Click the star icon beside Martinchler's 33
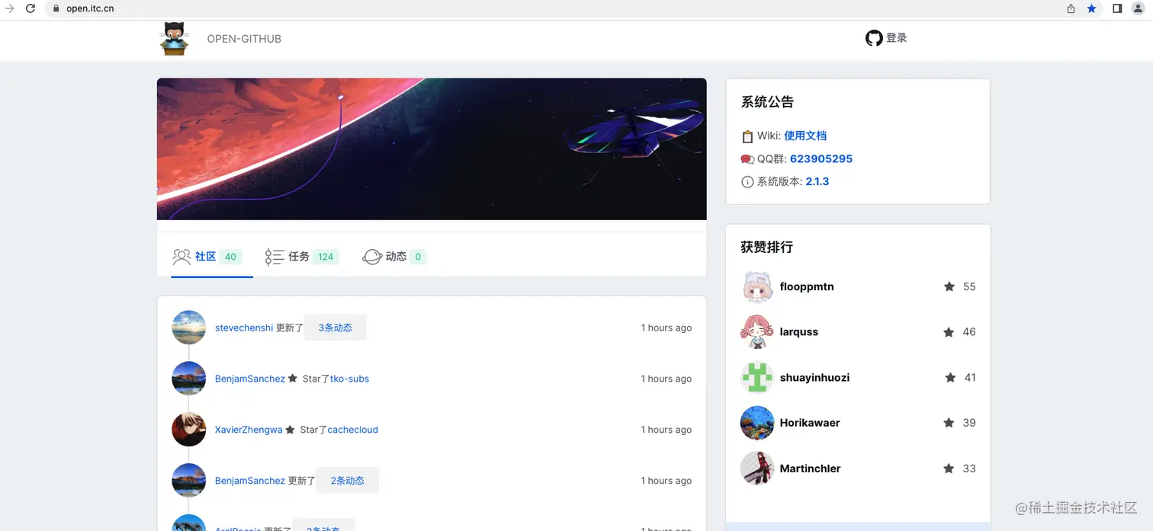The height and width of the screenshot is (531, 1153). (x=949, y=469)
